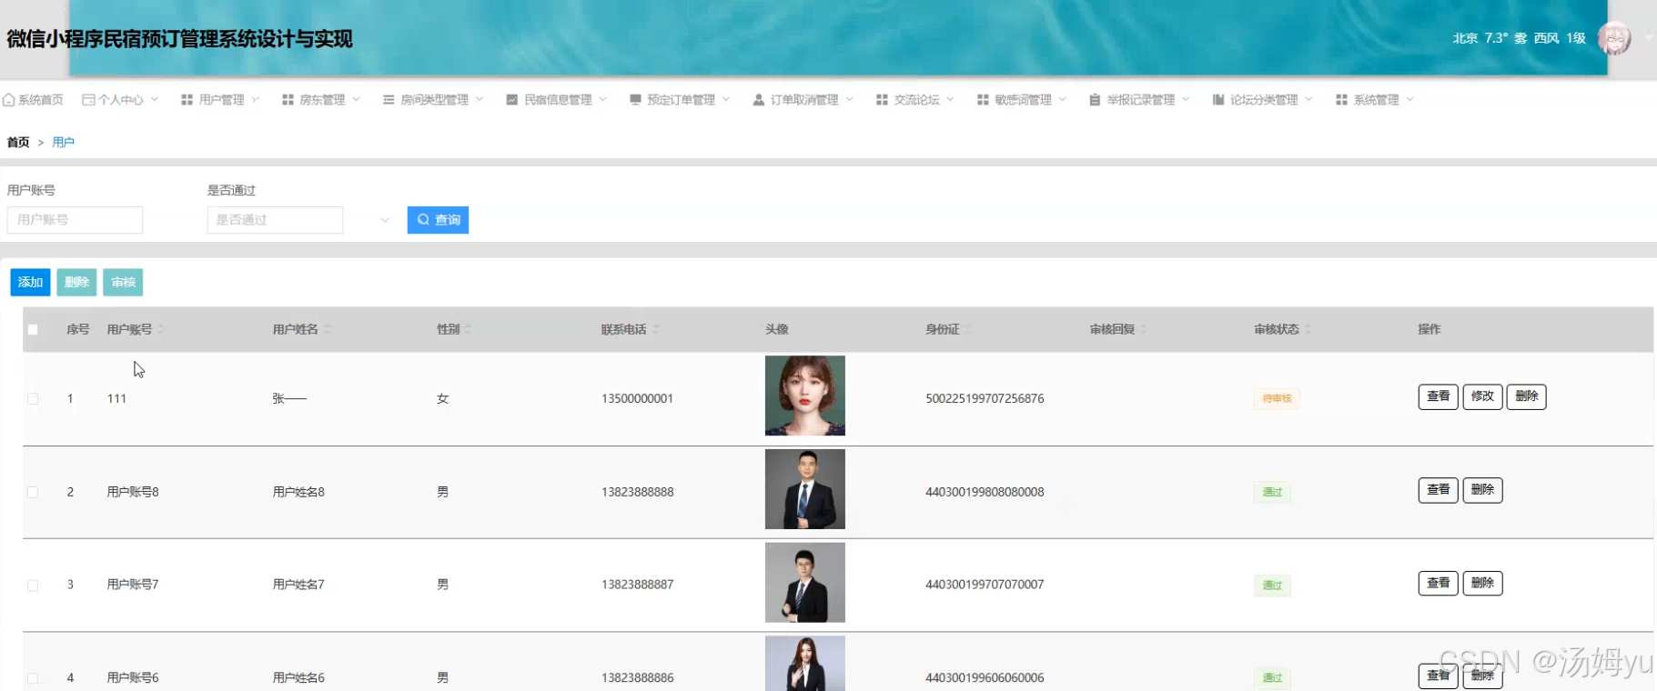Viewport: 1657px width, 691px height.
Task: Go to 首页 in the breadcrumb
Action: pos(18,143)
